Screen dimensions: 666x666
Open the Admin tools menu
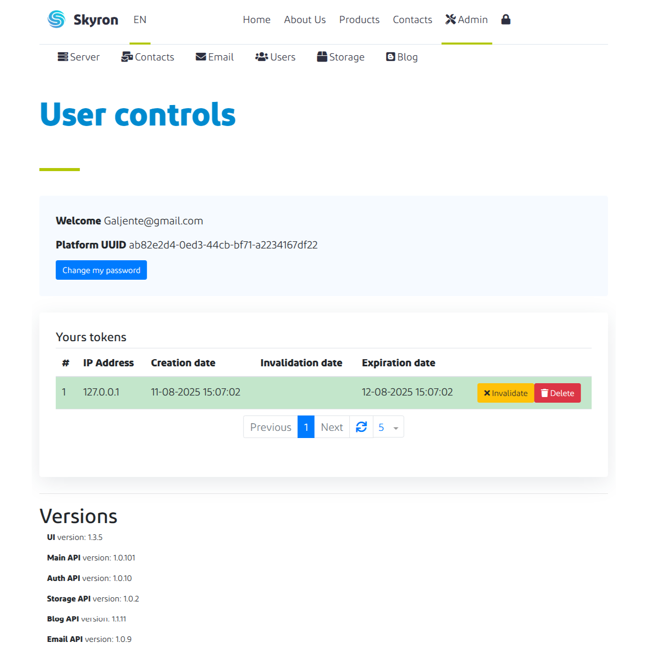click(x=466, y=19)
